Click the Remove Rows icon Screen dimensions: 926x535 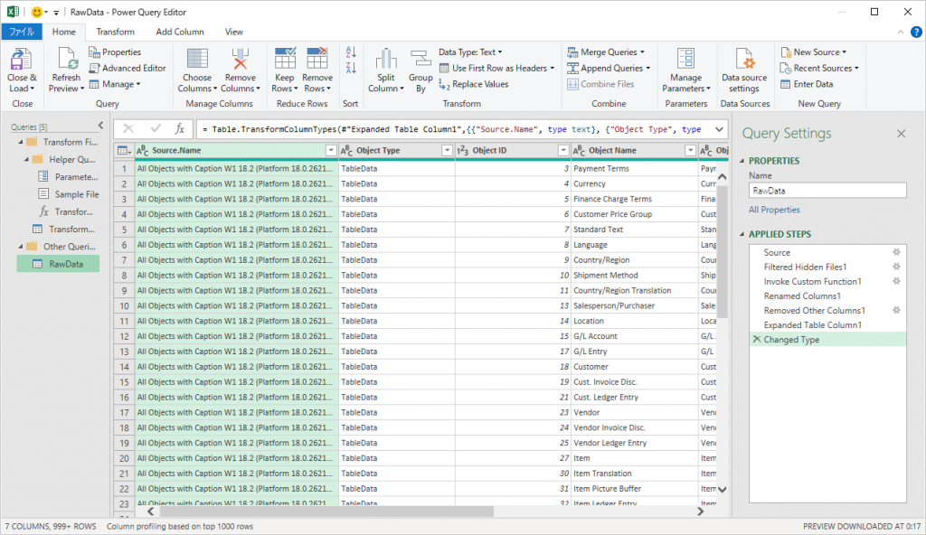(317, 59)
